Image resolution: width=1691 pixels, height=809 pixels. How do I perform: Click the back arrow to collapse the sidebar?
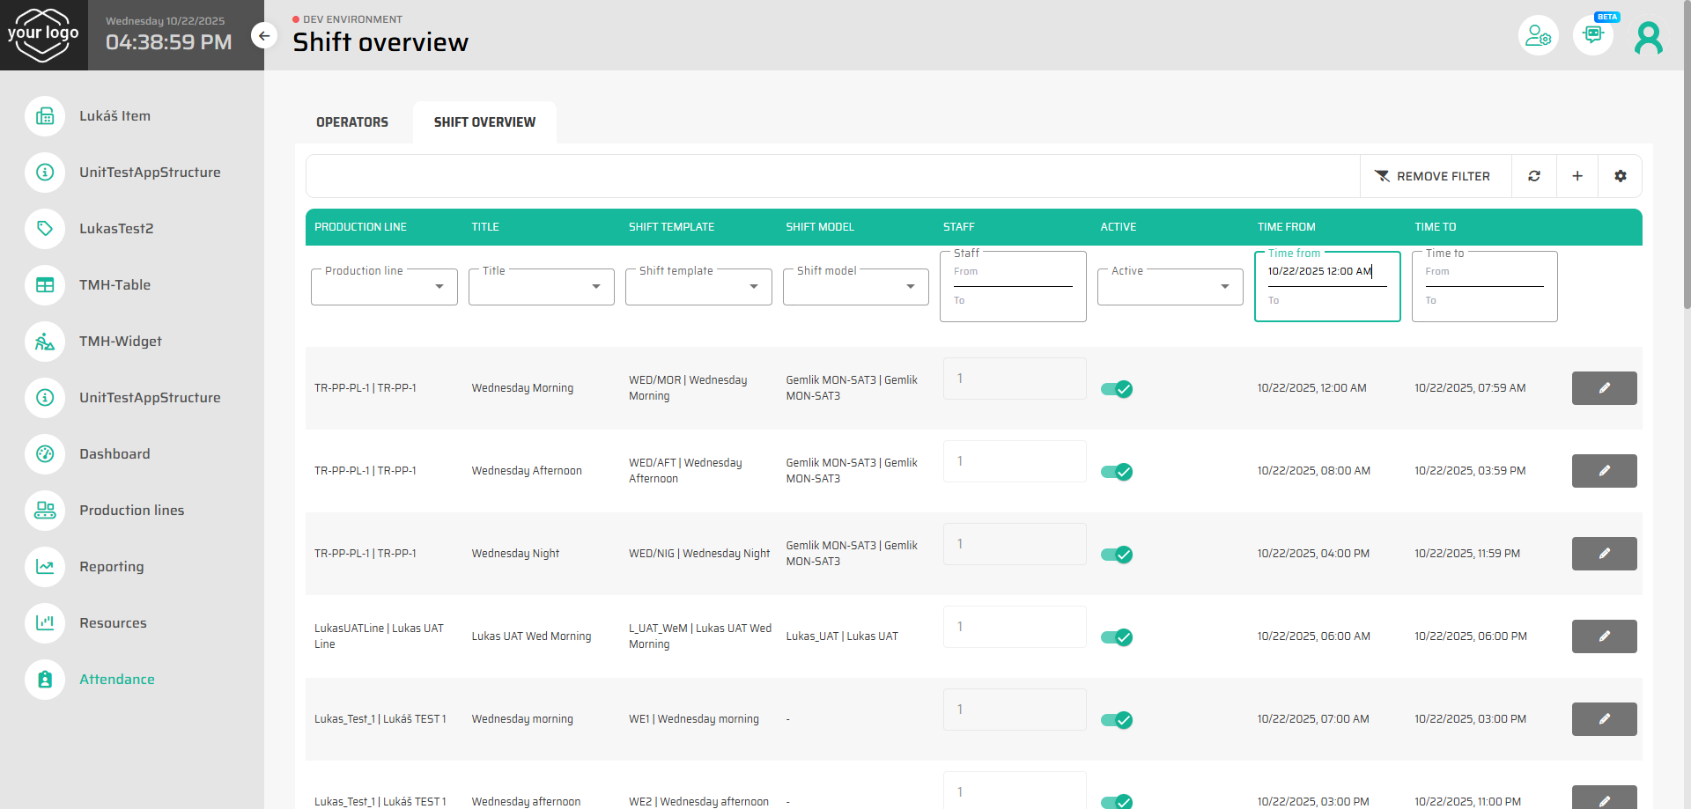point(263,36)
